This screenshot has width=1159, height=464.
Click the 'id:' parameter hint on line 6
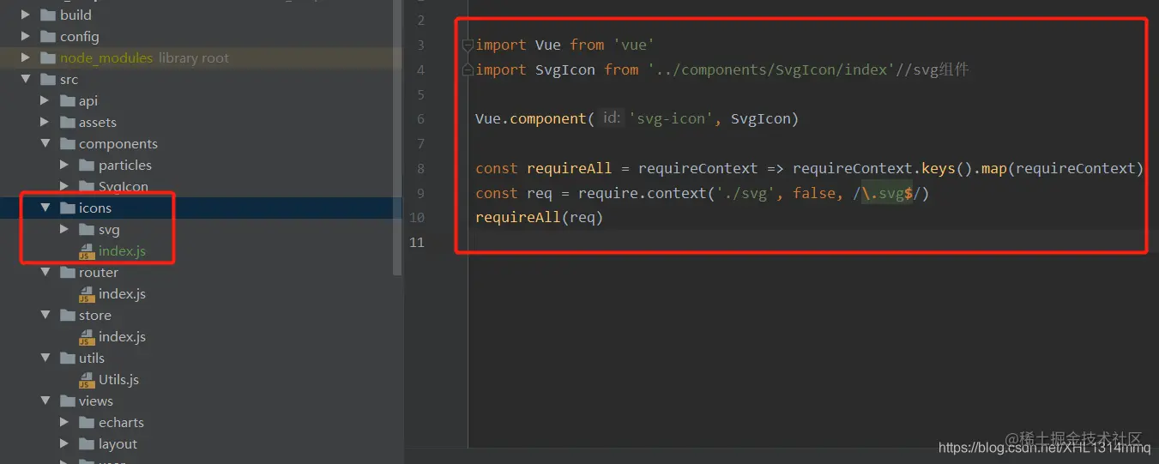click(611, 118)
